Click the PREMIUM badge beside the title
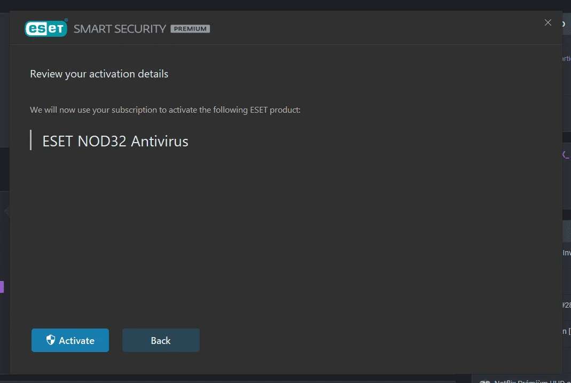Screen dimensions: 571x383 point(190,29)
